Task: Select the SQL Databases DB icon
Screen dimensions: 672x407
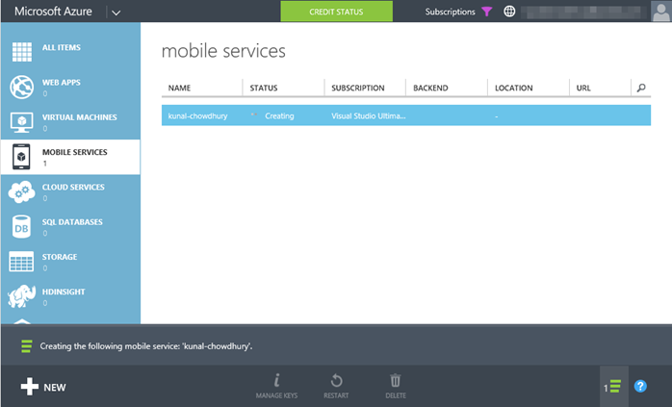Action: pos(21,227)
